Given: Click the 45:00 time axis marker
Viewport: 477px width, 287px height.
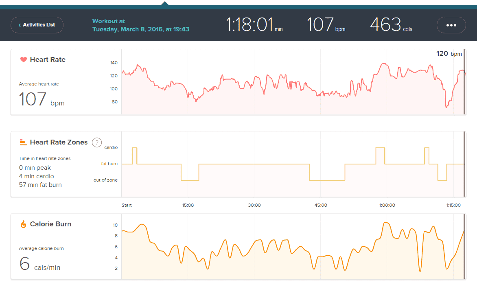Looking at the screenshot, I should coord(320,205).
